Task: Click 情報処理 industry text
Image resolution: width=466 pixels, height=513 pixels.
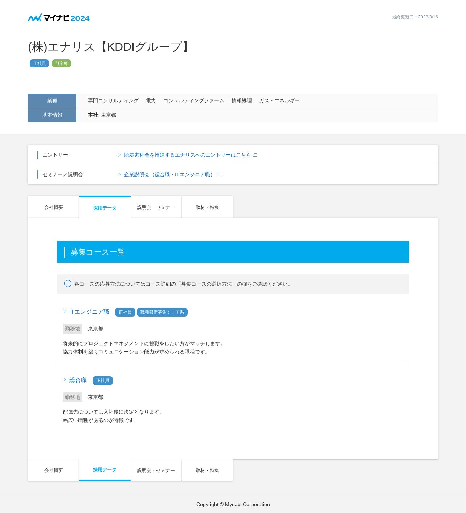Action: [242, 100]
